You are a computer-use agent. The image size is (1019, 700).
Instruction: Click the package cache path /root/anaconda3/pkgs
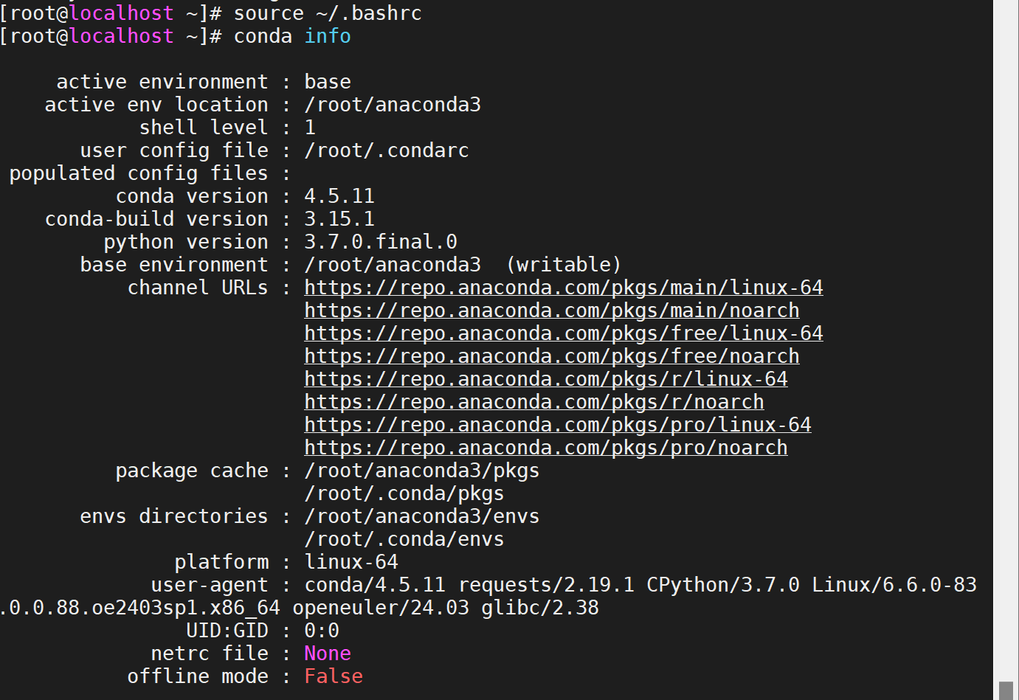pyautogui.click(x=421, y=471)
